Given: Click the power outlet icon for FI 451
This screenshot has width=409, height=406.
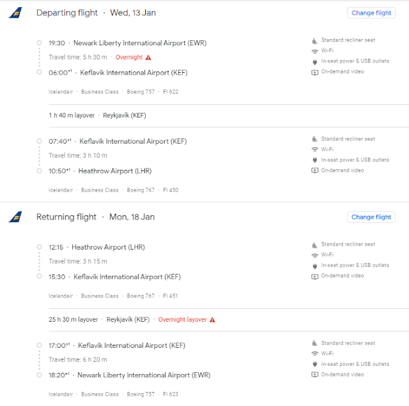Looking at the screenshot, I should (315, 266).
